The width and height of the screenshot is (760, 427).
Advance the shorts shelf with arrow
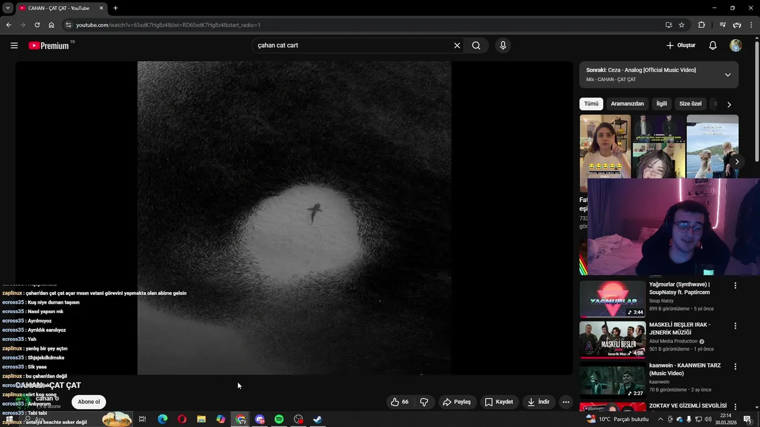click(x=737, y=162)
